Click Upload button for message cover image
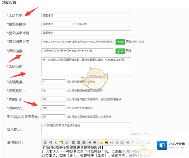The width and height of the screenshot is (189, 158). click(120, 42)
